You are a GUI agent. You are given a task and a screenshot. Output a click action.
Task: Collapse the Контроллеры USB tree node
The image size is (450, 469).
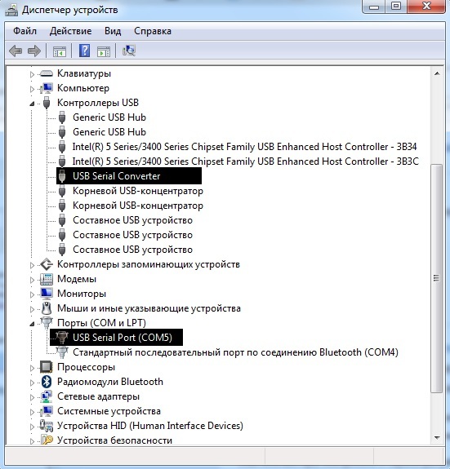[x=32, y=104]
